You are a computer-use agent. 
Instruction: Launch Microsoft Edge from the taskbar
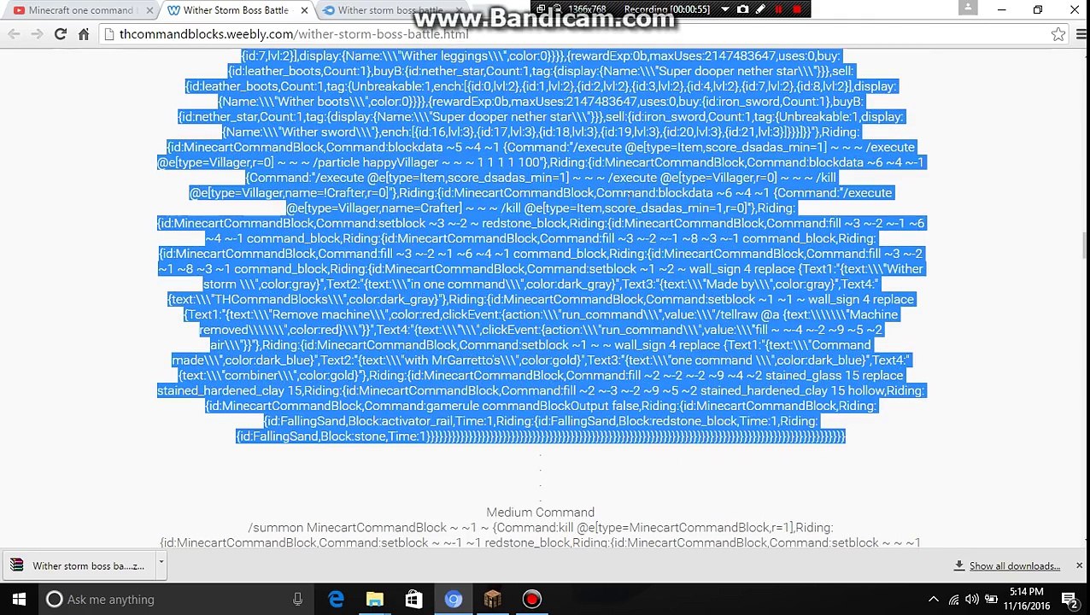[336, 600]
